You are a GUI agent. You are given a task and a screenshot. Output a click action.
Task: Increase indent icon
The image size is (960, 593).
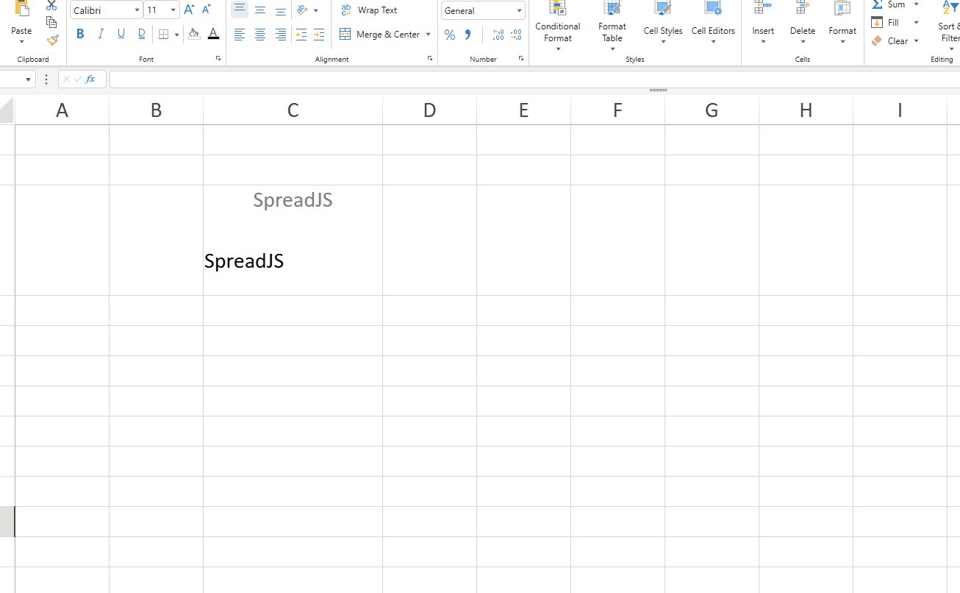pyautogui.click(x=319, y=35)
